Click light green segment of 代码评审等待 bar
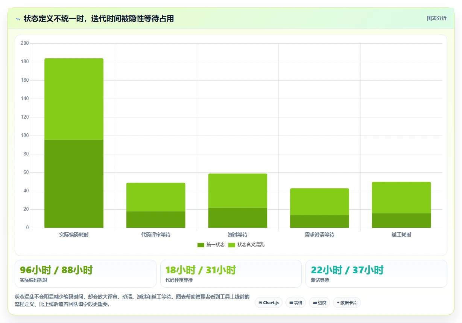Image resolution: width=462 pixels, height=323 pixels. pyautogui.click(x=156, y=197)
